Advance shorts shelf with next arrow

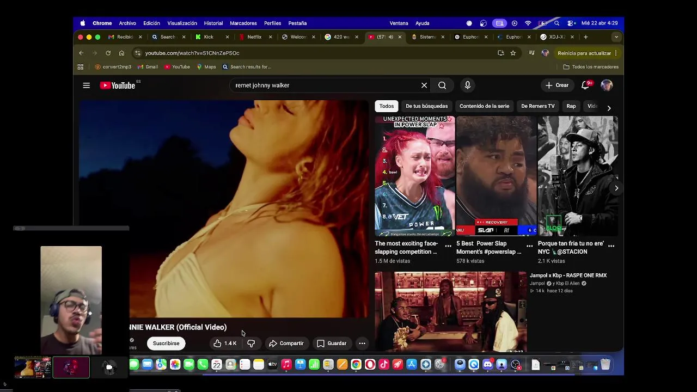coord(616,188)
